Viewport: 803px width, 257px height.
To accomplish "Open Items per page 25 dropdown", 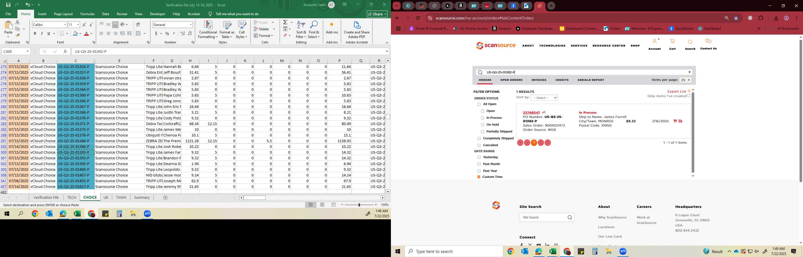I will tap(685, 80).
